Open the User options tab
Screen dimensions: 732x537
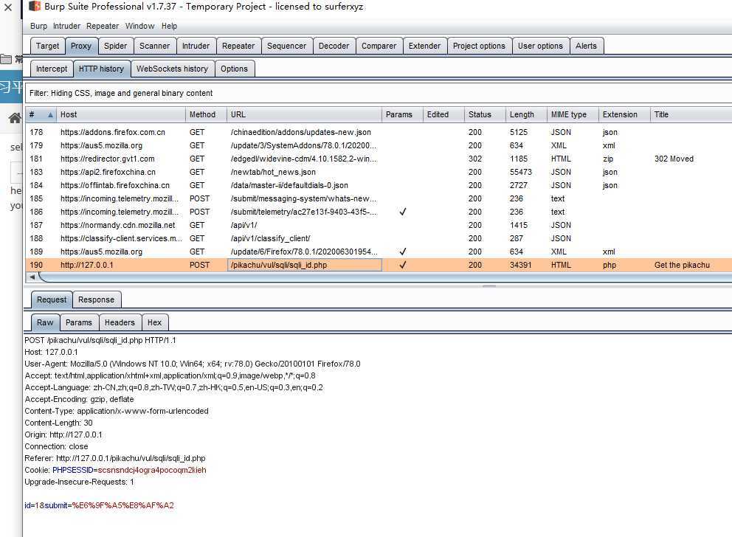pos(540,46)
